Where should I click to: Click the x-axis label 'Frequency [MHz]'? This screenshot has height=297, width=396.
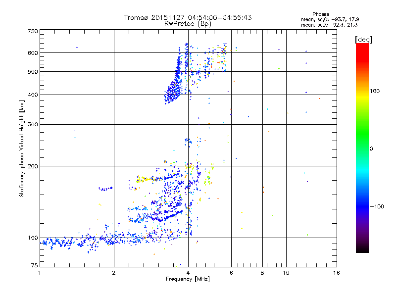(x=188, y=279)
